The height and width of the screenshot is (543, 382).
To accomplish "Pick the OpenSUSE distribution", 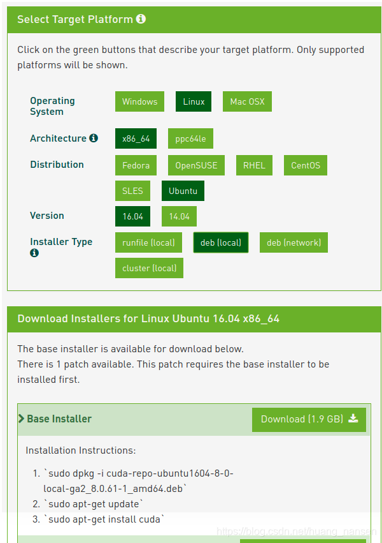I will point(196,165).
